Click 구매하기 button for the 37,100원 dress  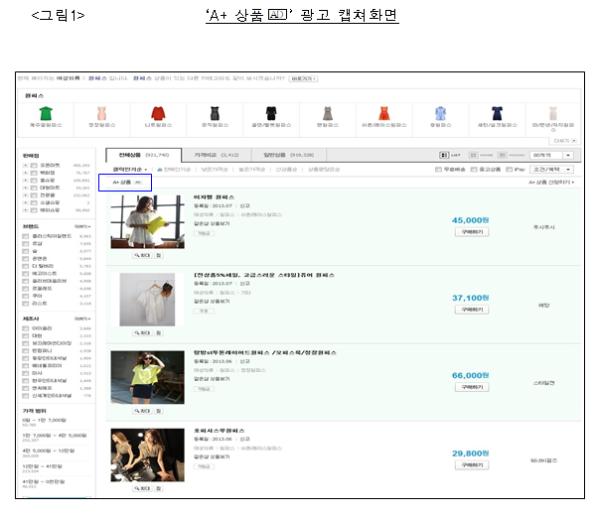click(x=472, y=310)
